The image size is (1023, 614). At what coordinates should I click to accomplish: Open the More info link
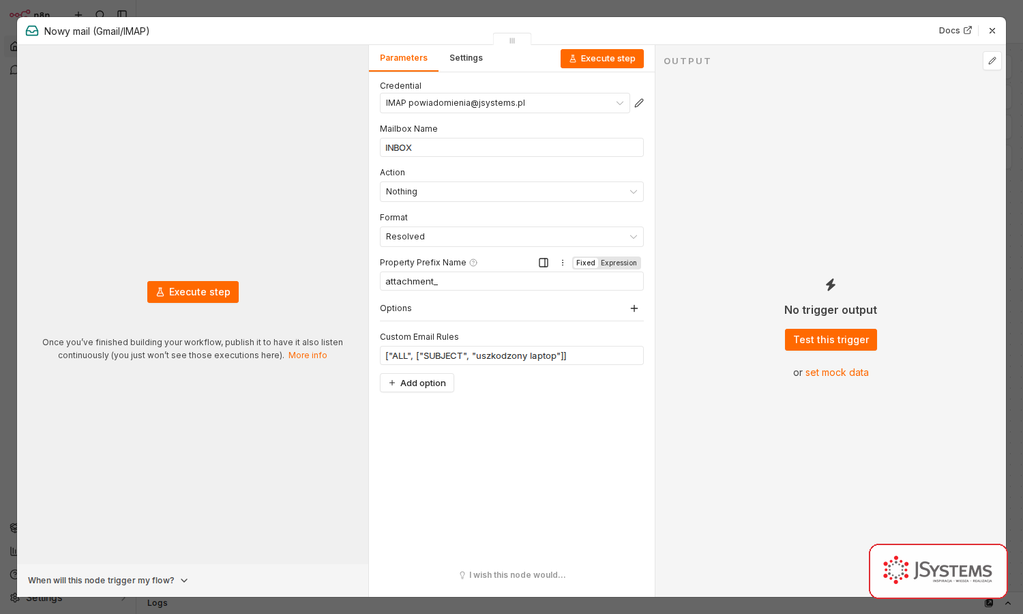[308, 355]
